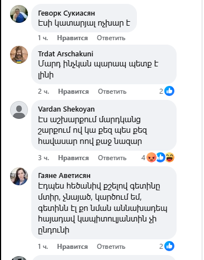Open the Vardan Shekoyan name link

67,109
